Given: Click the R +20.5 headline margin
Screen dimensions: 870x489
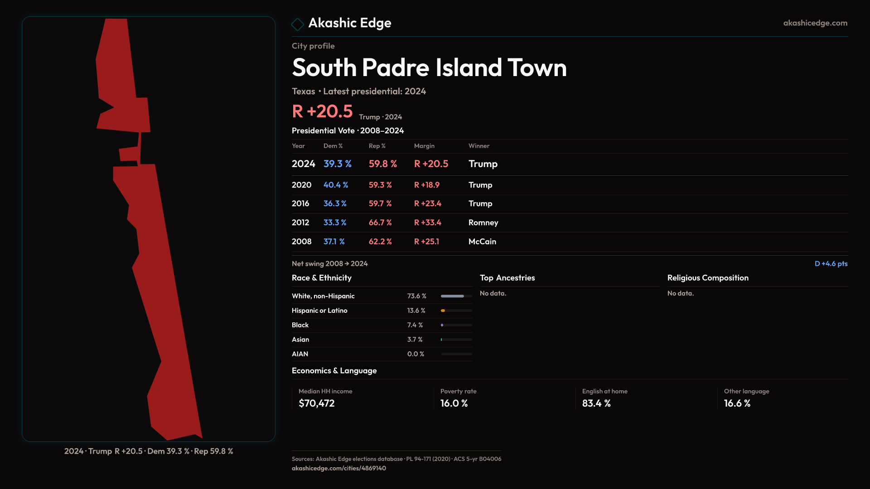Looking at the screenshot, I should pos(322,111).
